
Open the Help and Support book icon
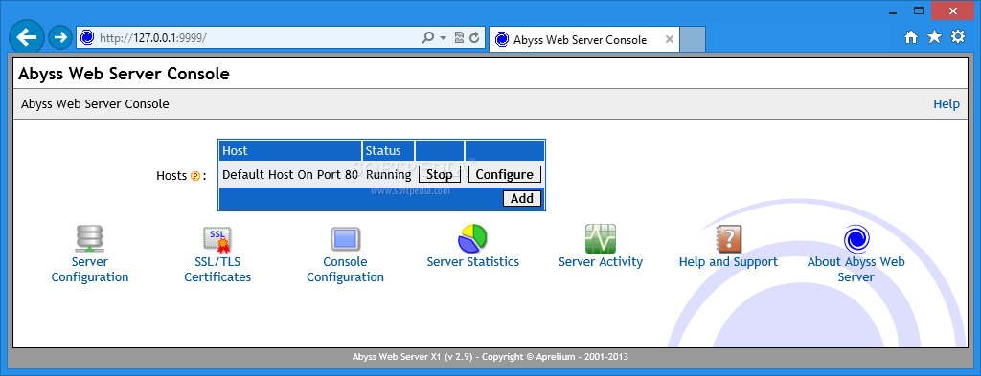pyautogui.click(x=728, y=238)
